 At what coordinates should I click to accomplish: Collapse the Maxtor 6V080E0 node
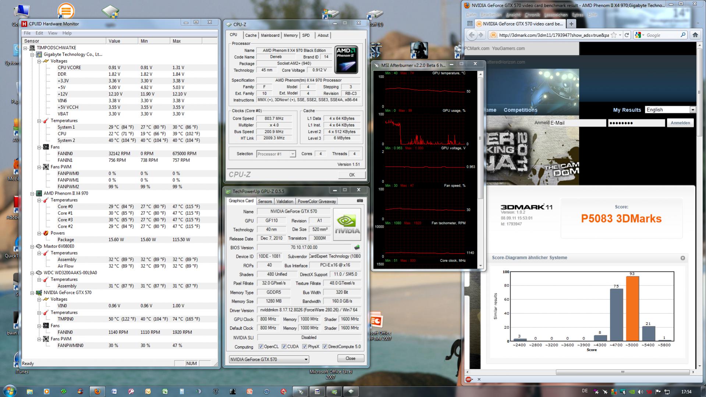pos(32,247)
